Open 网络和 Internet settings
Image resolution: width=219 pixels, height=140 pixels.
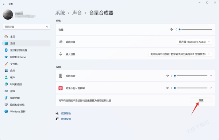(x=27, y=57)
